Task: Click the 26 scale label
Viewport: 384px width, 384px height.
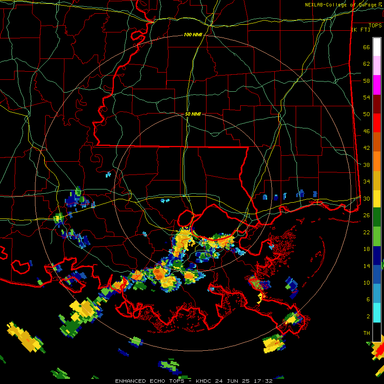Action: (x=367, y=215)
